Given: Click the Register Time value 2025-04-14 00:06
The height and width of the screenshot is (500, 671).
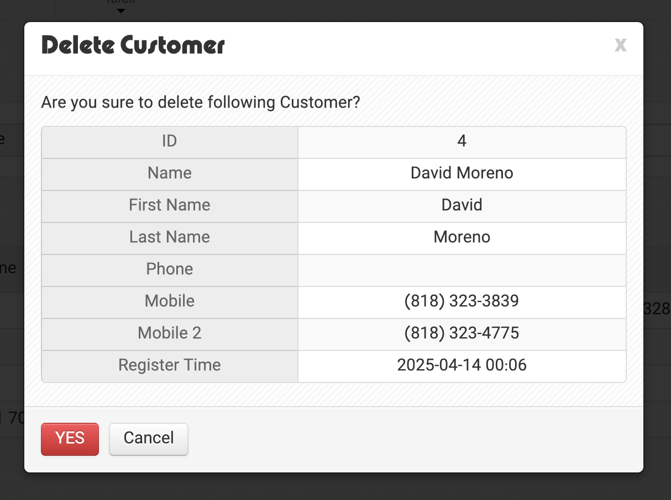Looking at the screenshot, I should tap(462, 366).
